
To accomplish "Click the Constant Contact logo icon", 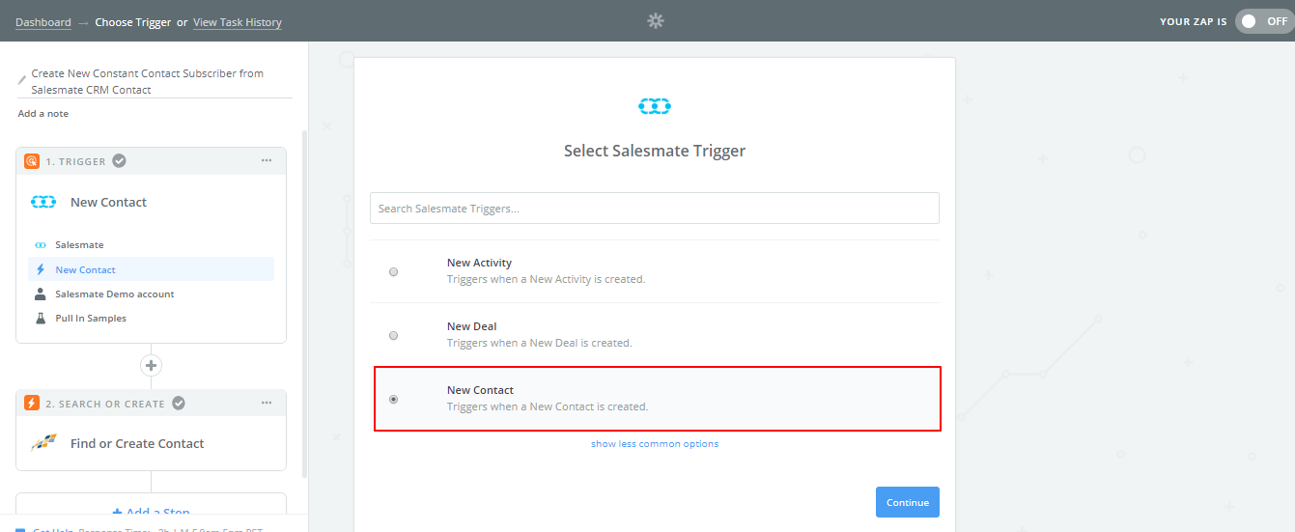I will coord(43,443).
